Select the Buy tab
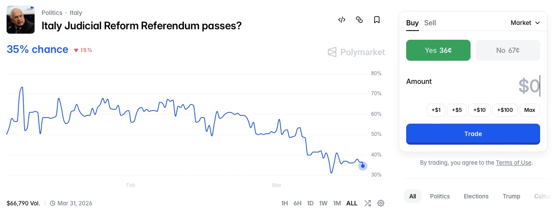 tap(412, 23)
